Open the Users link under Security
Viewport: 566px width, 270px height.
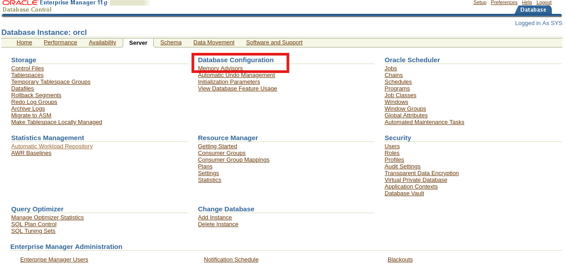[x=392, y=146]
